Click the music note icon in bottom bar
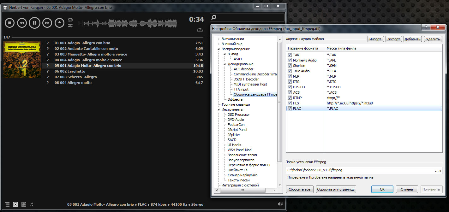Image resolution: width=449 pixels, height=212 pixels. tap(32, 204)
